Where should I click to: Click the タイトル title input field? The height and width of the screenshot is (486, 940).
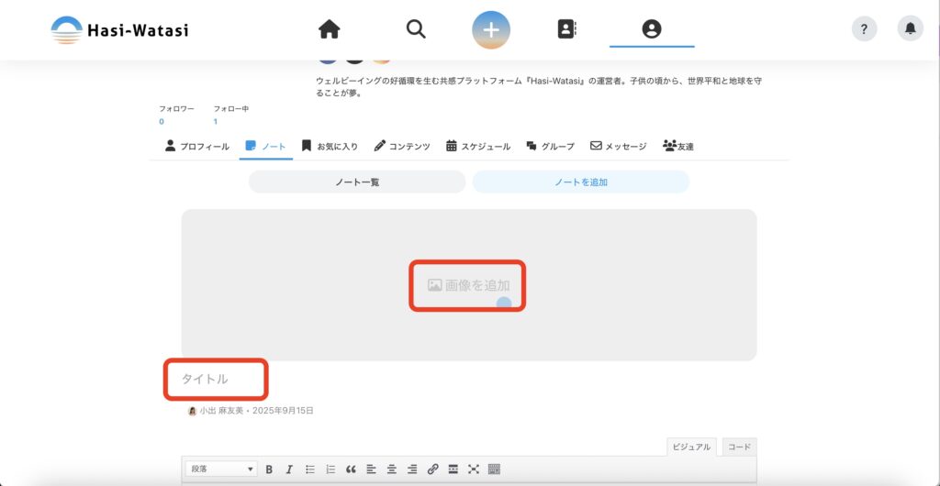216,379
